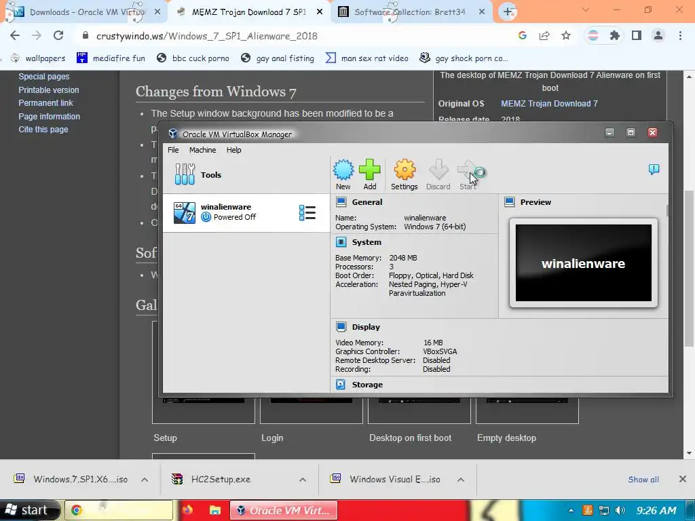
Task: Open the File menu in VirtualBox Manager
Action: click(173, 150)
